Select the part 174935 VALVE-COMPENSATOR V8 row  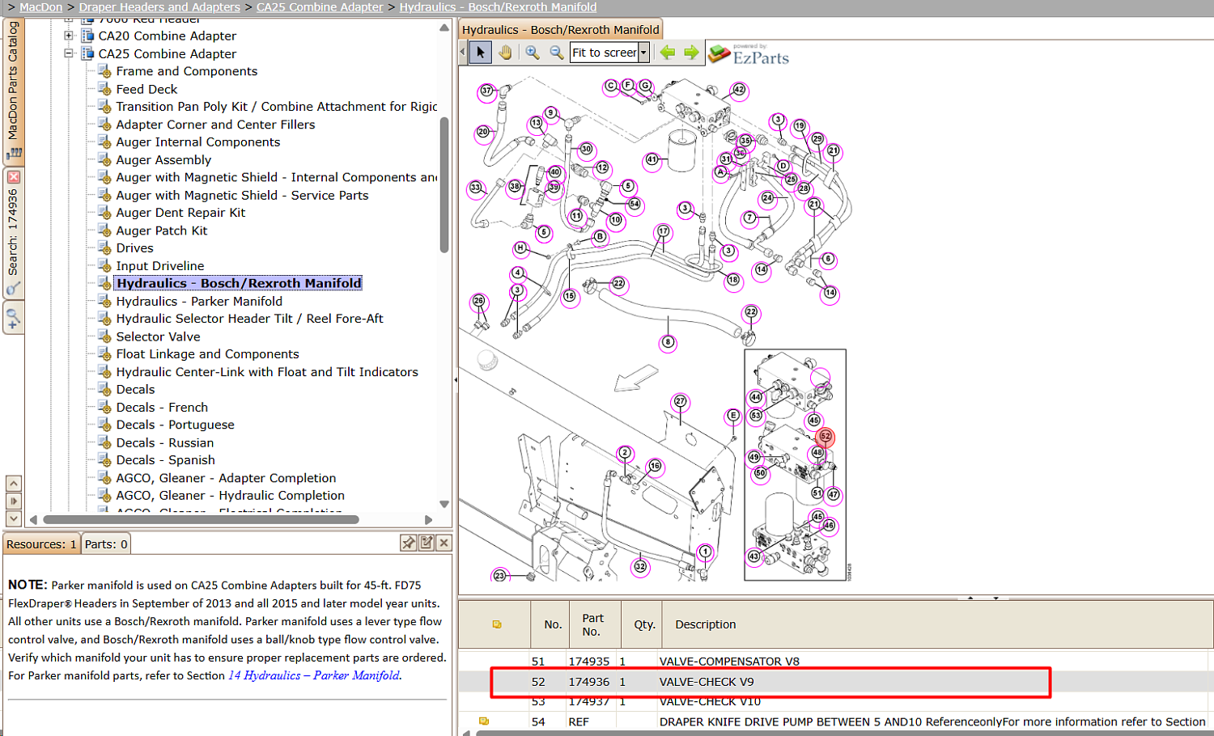point(836,661)
